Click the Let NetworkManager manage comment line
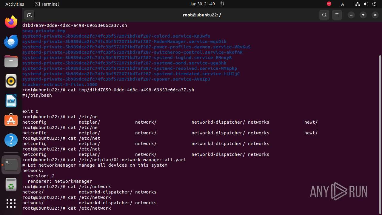Screen dimensions: 382x215 (x=95, y=165)
